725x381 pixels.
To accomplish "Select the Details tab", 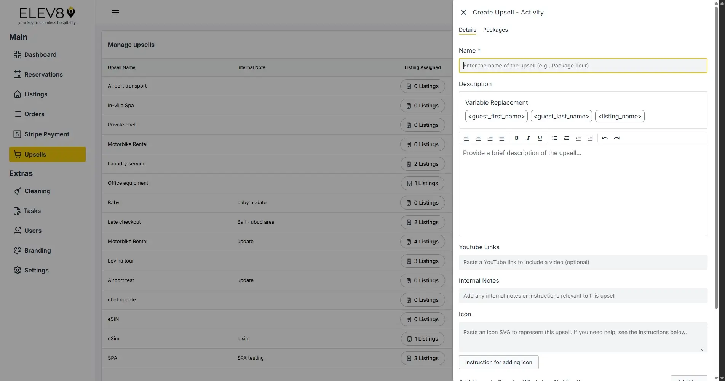I will [x=467, y=30].
